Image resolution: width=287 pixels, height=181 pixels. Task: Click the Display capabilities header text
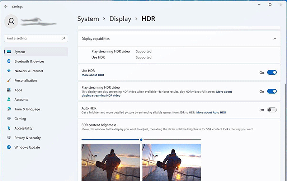(95, 39)
